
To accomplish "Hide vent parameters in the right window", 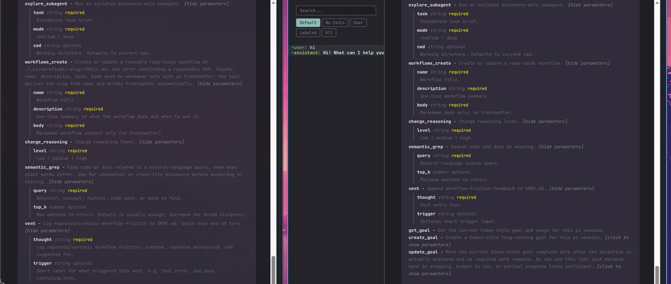I will tap(573, 189).
